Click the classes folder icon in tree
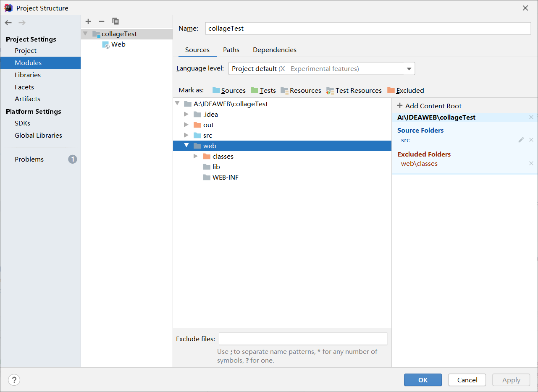538x392 pixels. coord(207,156)
